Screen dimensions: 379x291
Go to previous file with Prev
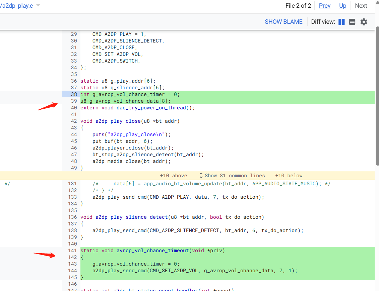point(325,6)
